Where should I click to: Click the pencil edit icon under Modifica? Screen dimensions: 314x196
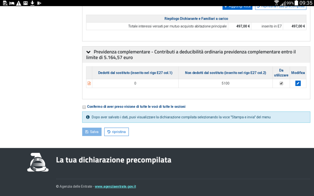[298, 83]
